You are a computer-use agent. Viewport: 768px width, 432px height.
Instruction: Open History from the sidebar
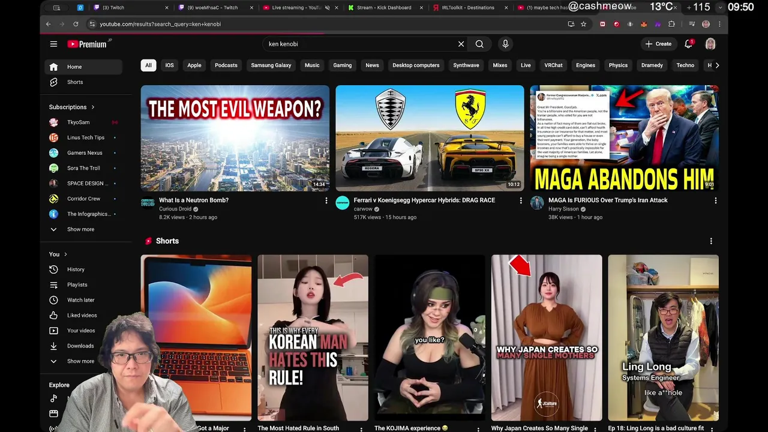tap(83, 269)
